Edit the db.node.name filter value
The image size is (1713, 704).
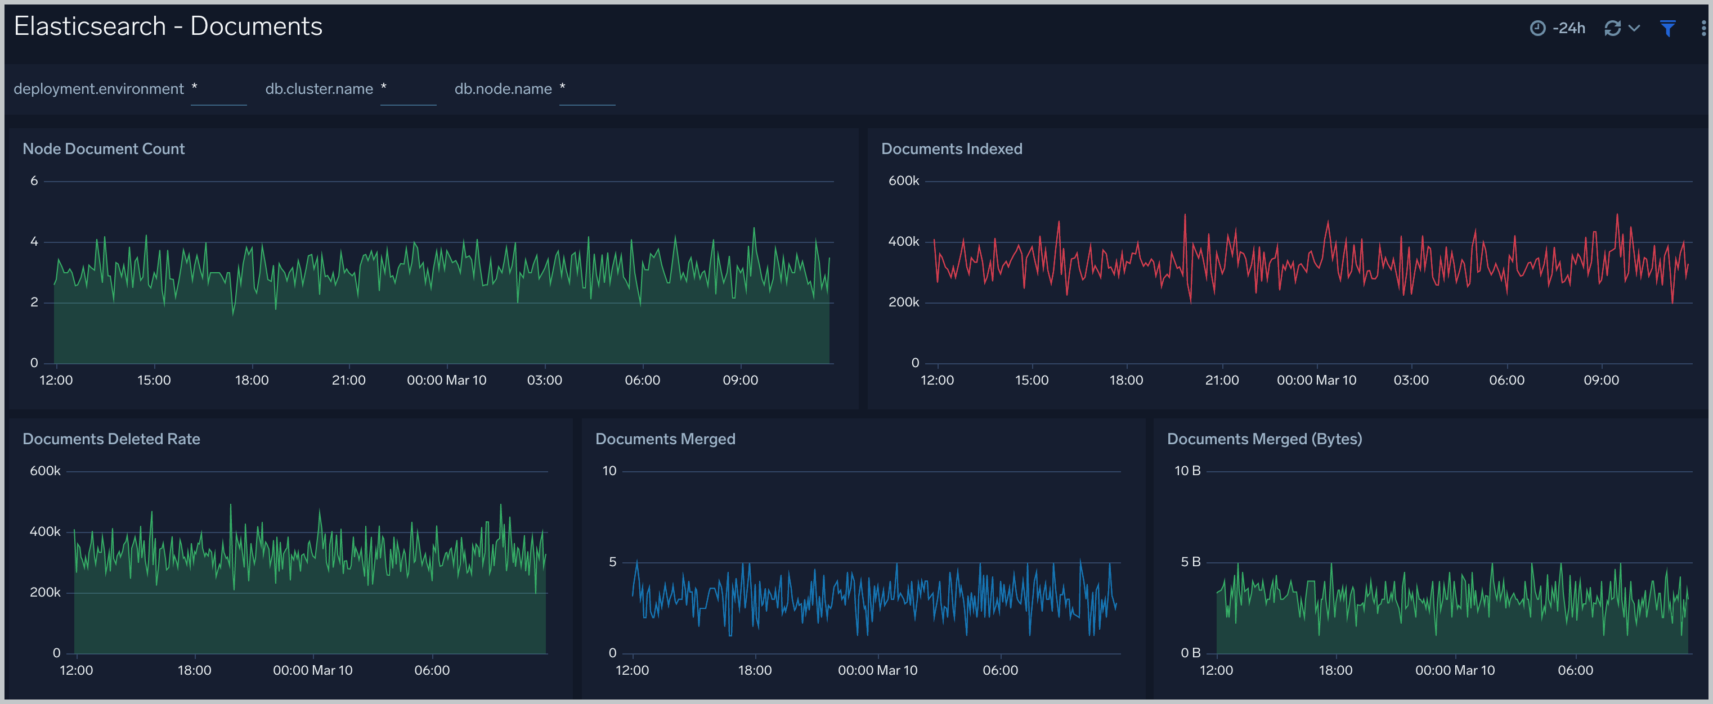tap(587, 89)
